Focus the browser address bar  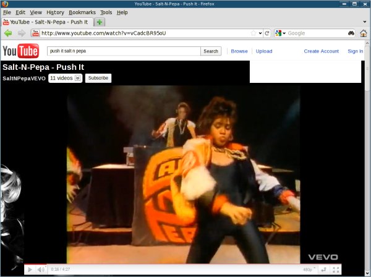[145, 33]
